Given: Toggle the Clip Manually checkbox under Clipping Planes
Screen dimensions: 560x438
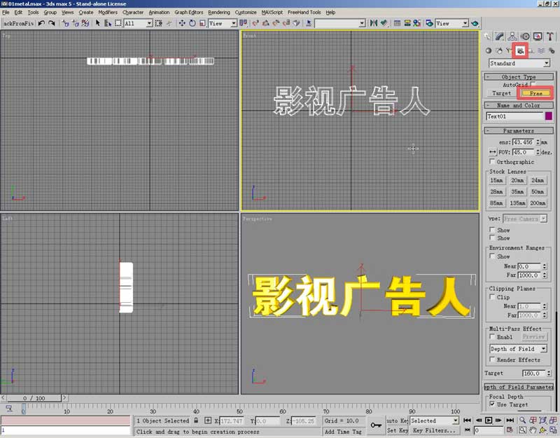Looking at the screenshot, I should click(x=492, y=297).
